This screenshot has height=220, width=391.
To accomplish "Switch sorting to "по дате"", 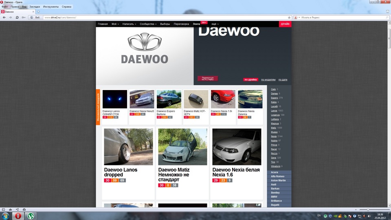I will click(283, 79).
